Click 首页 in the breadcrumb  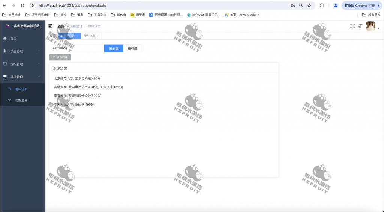point(61,26)
